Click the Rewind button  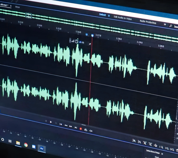[x=66, y=125]
